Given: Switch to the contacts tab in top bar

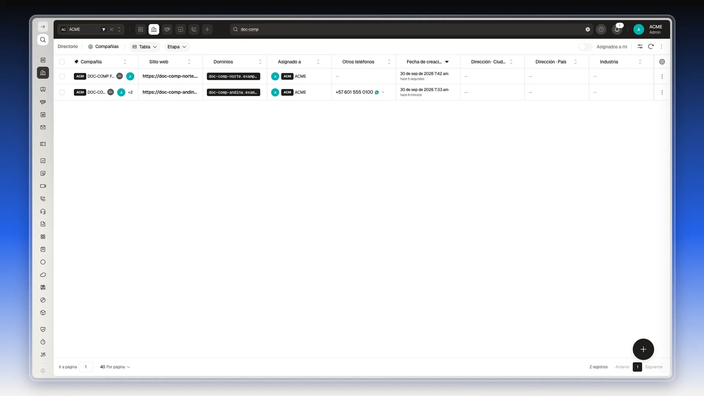Looking at the screenshot, I should tap(140, 29).
